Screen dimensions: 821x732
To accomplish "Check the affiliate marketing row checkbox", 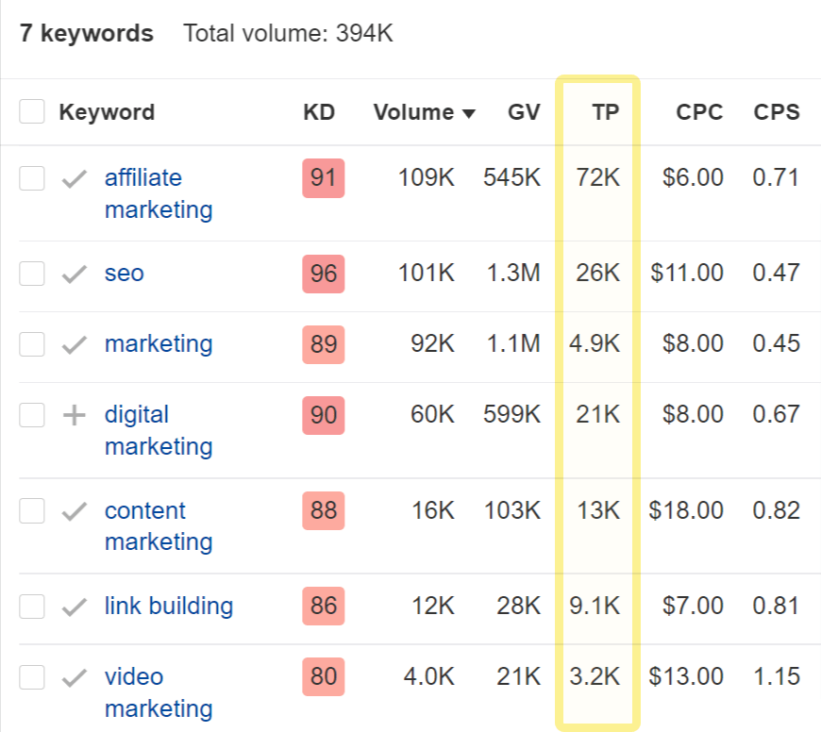I will [31, 177].
